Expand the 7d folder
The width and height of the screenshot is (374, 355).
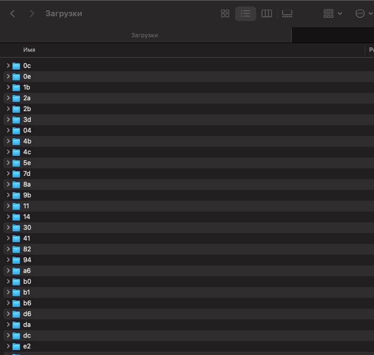click(8, 173)
